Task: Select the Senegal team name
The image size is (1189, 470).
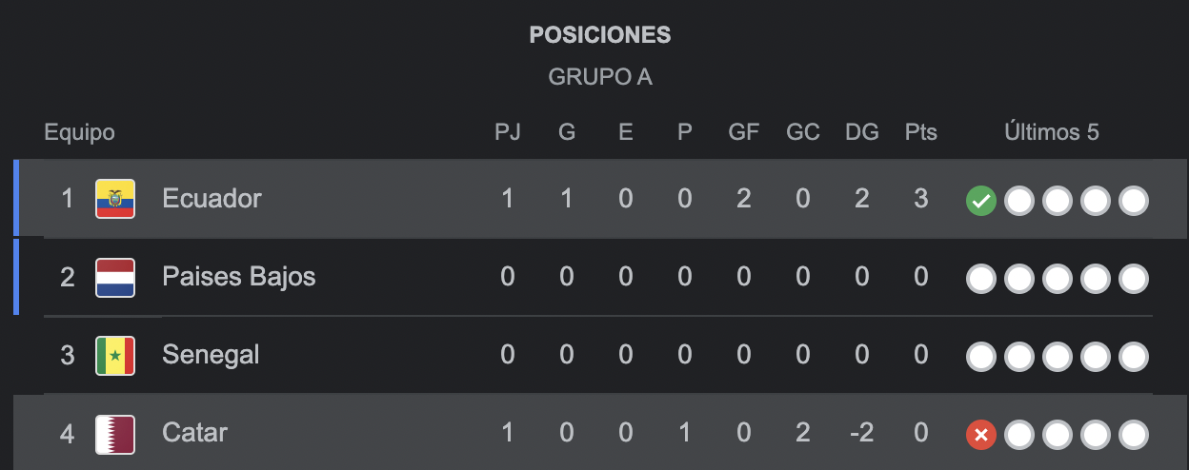Action: point(211,355)
